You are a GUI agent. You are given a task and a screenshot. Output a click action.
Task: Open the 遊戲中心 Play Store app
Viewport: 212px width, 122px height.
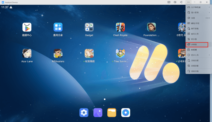click(27, 27)
